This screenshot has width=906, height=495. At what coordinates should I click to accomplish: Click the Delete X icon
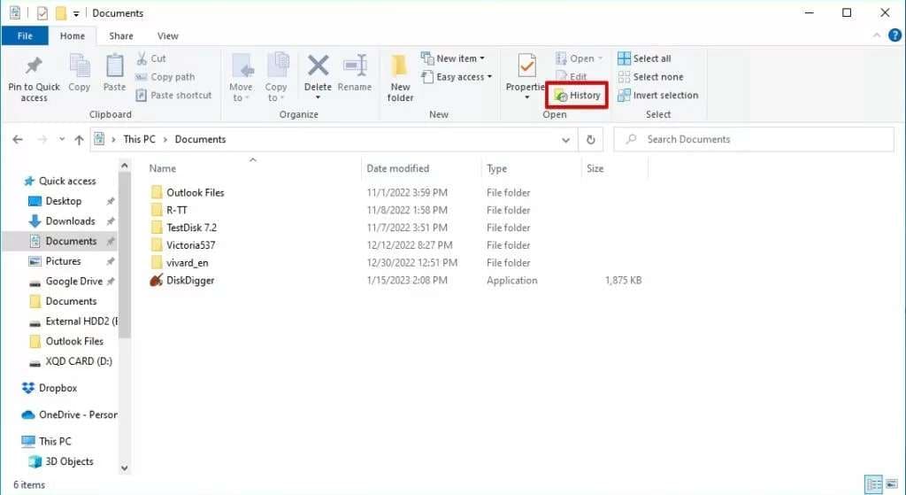318,66
